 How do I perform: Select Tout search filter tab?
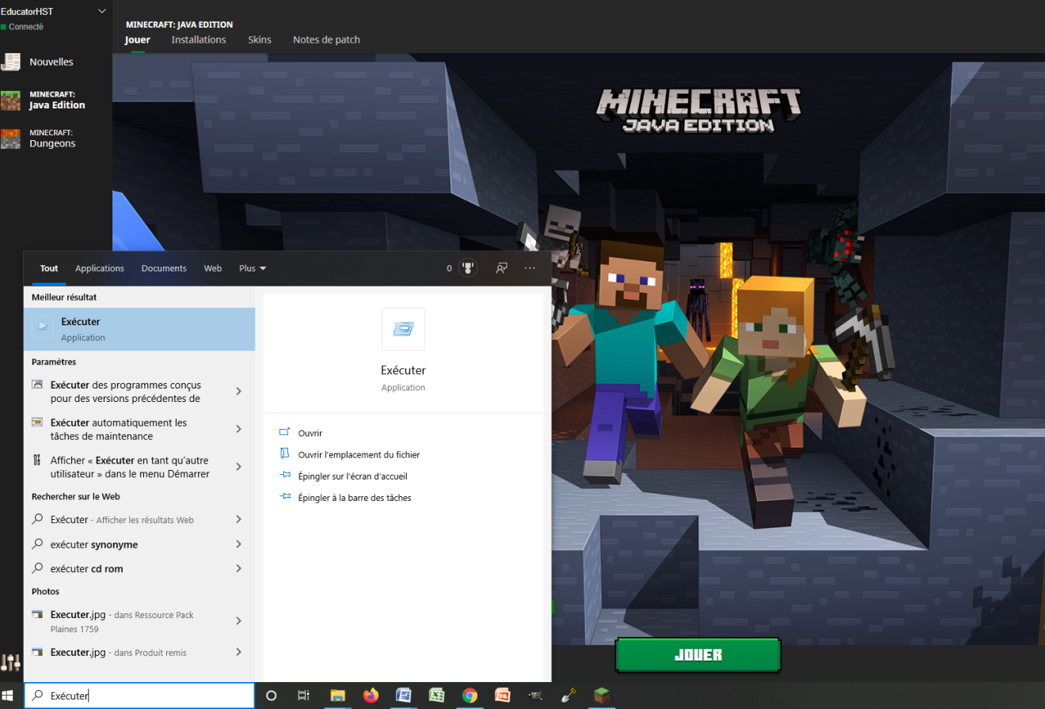(x=49, y=268)
